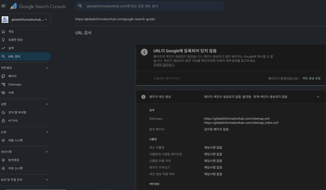
Task: Open the 삭제 removals item
Action: click(x=25, y=93)
